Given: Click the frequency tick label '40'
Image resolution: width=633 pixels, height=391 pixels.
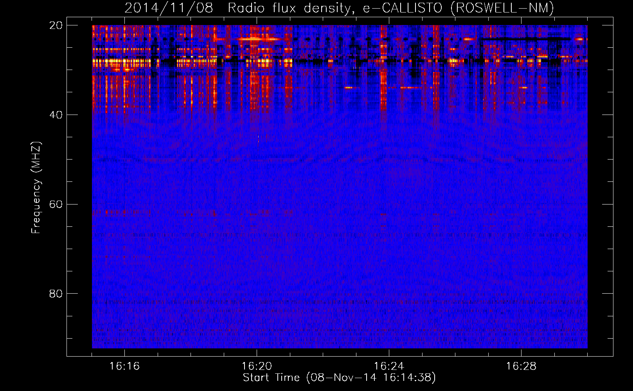Looking at the screenshot, I should click(x=56, y=115).
